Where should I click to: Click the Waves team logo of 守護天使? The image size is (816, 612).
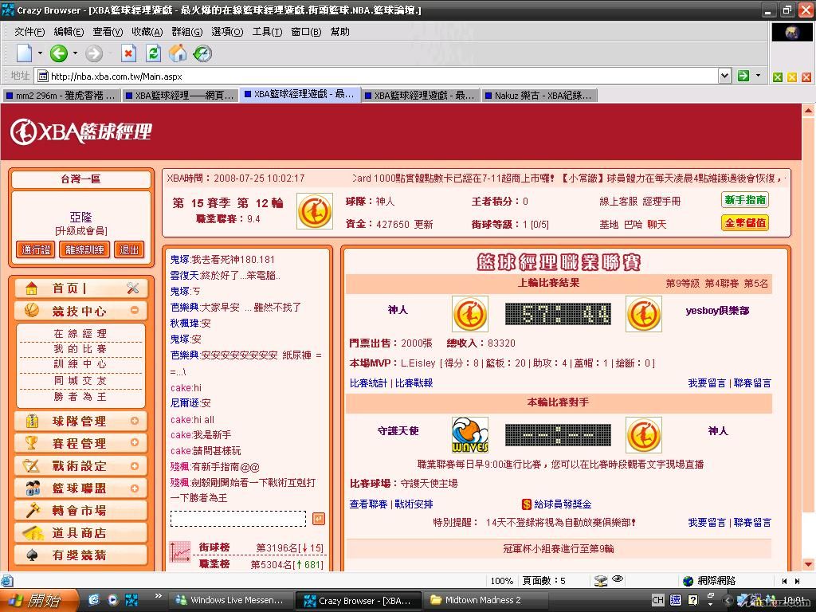pos(469,434)
